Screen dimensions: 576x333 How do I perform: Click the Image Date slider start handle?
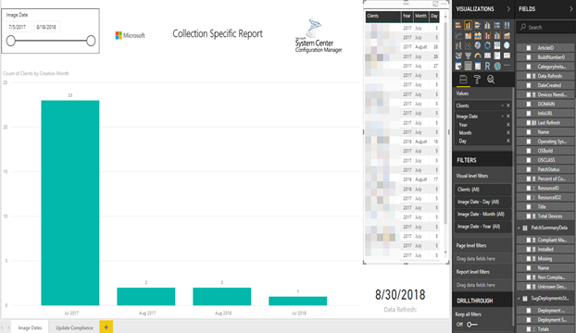(x=11, y=41)
